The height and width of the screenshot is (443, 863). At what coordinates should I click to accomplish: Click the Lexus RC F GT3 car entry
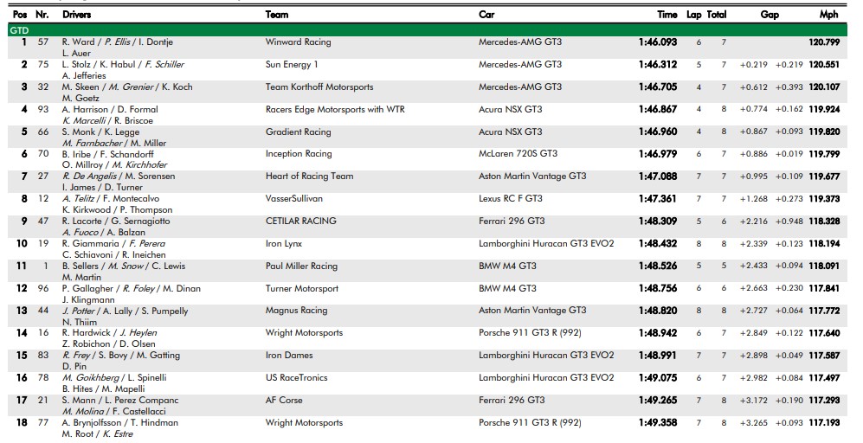click(511, 199)
